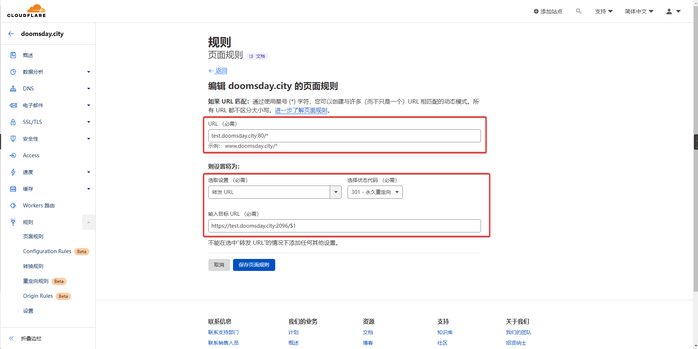
Task: Select Origin Rules menu item
Action: point(38,296)
